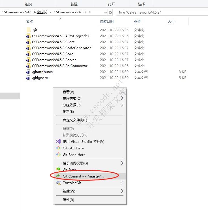
Task: Sort files by 名称 column header
Action: pyautogui.click(x=29, y=21)
